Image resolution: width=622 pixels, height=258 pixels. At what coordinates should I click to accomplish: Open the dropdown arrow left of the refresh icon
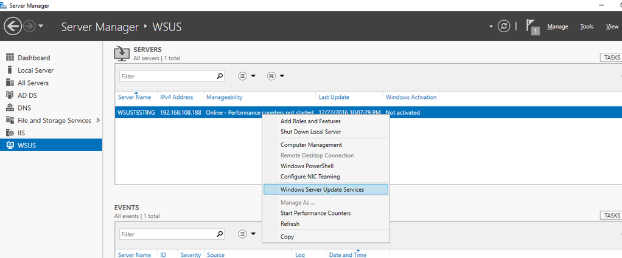point(491,27)
